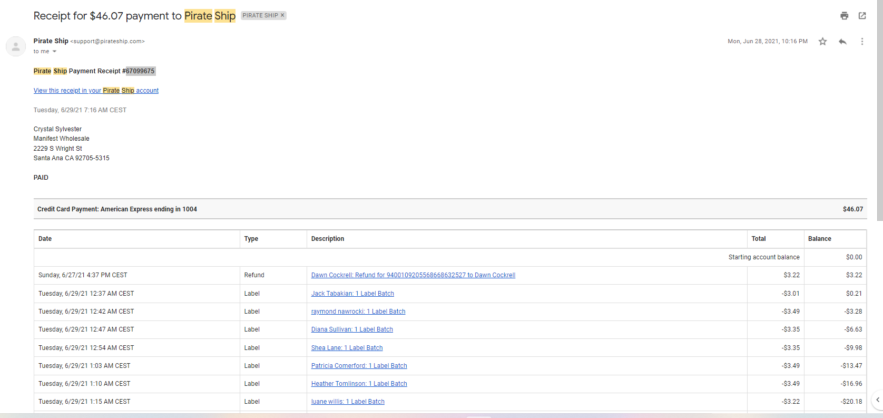This screenshot has width=883, height=418.
Task: Open Shea Lane 1 Label Batch link
Action: coord(347,348)
